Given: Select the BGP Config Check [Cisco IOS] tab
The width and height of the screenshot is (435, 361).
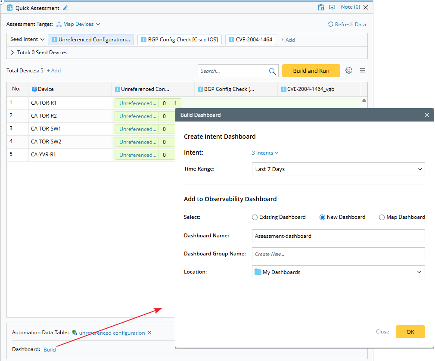Looking at the screenshot, I should tap(180, 40).
